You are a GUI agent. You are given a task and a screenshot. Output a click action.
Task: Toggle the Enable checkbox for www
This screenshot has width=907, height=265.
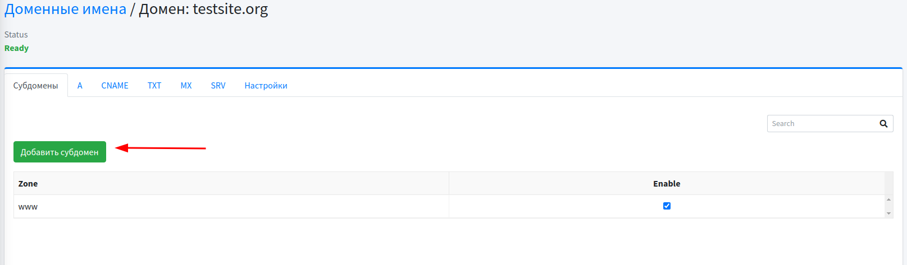[667, 206]
